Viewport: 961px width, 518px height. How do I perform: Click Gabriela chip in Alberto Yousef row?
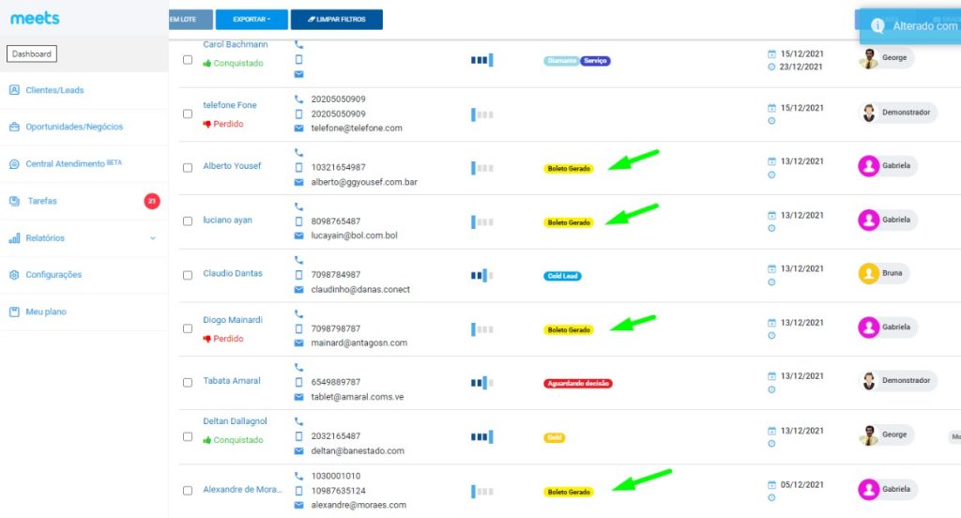pyautogui.click(x=888, y=165)
